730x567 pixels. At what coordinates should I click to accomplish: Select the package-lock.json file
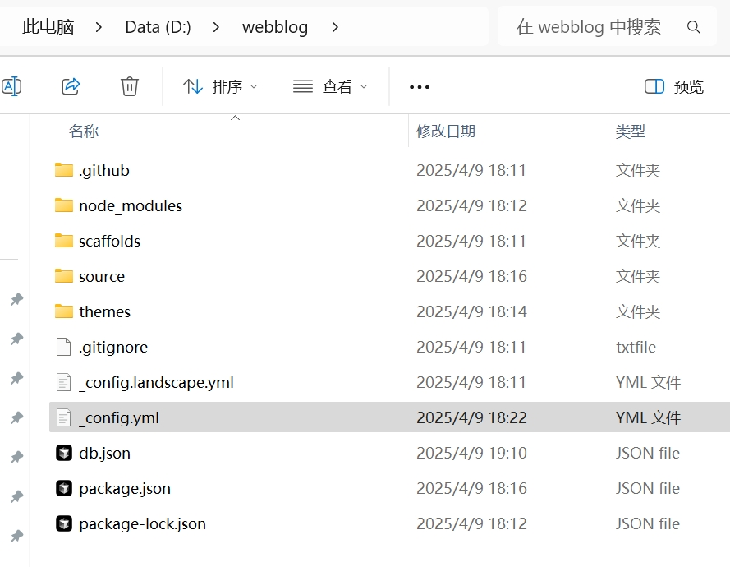tap(142, 523)
